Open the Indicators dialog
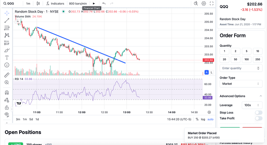The width and height of the screenshot is (267, 145). click(55, 4)
